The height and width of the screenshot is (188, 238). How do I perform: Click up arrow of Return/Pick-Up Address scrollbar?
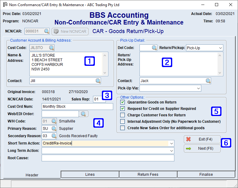(x=220, y=55)
